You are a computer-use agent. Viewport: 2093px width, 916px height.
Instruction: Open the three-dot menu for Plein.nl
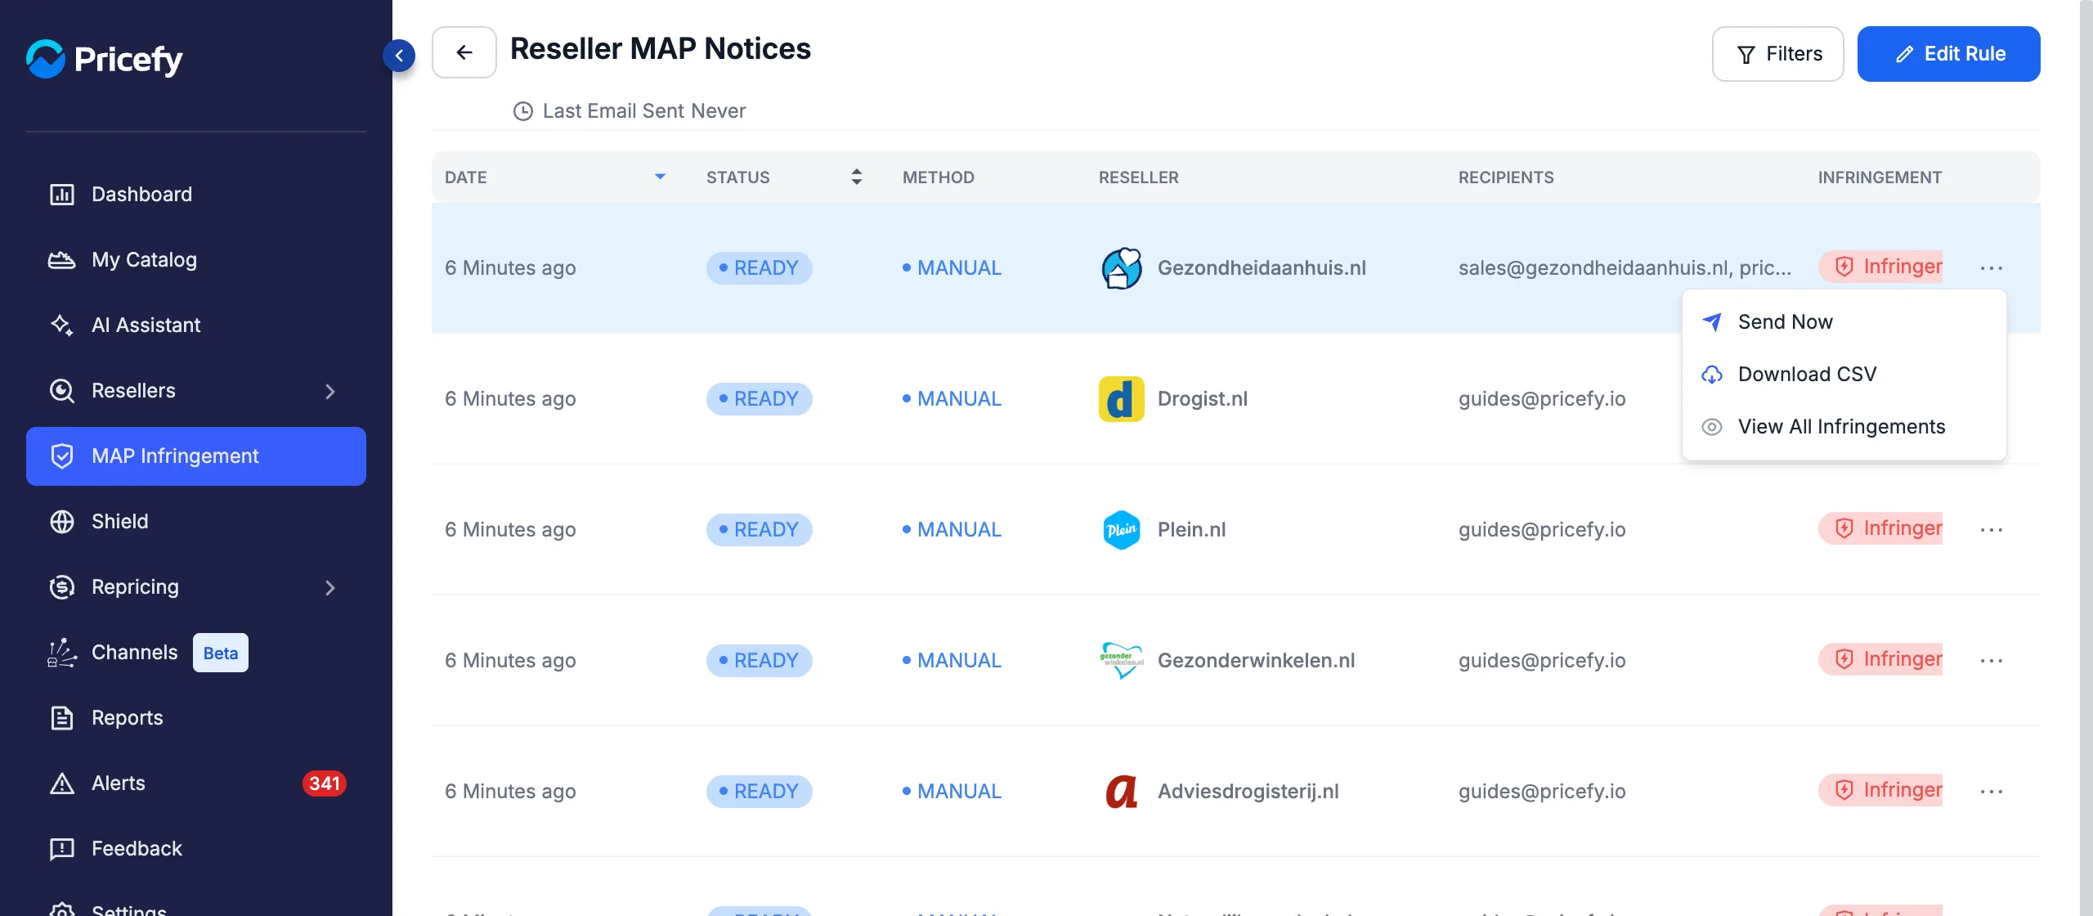coord(1992,530)
